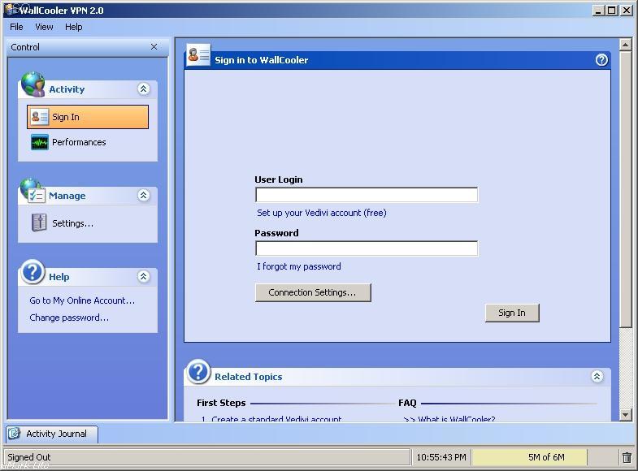Focus the Password field

click(367, 248)
